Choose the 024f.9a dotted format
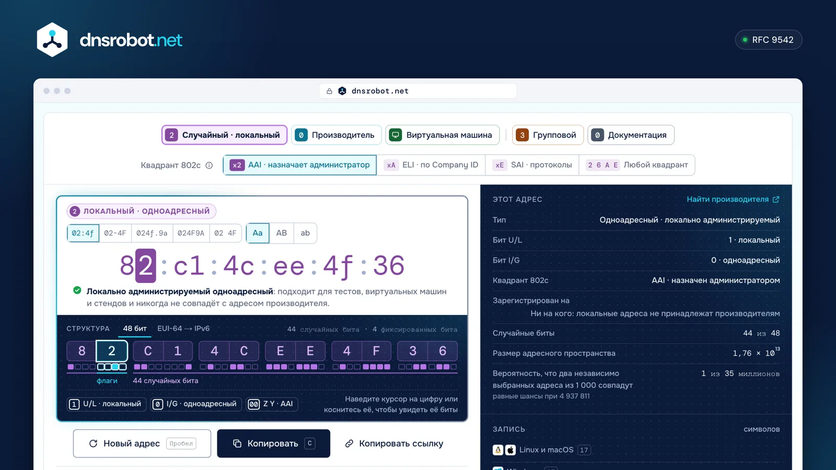836x470 pixels. [x=152, y=233]
